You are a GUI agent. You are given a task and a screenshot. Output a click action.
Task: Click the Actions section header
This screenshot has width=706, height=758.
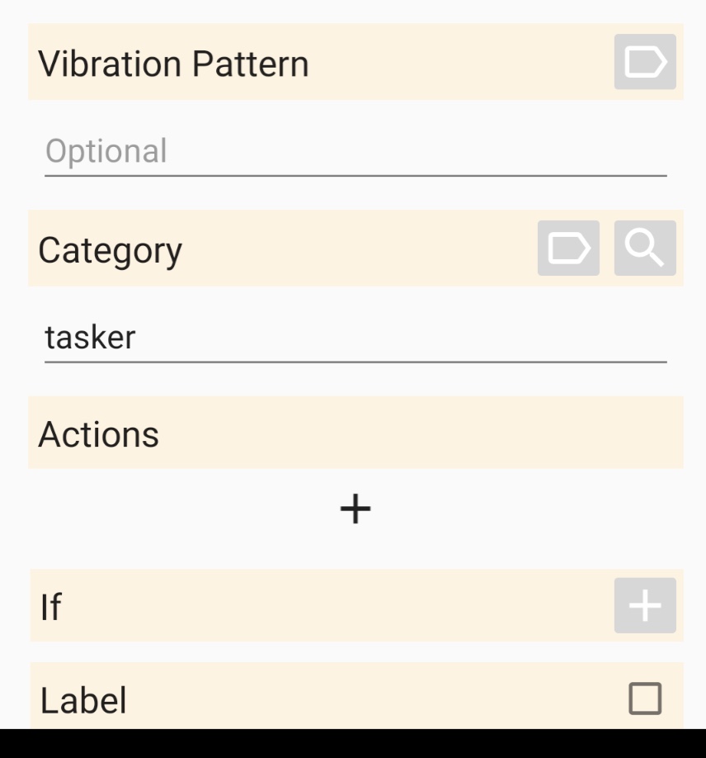(355, 433)
